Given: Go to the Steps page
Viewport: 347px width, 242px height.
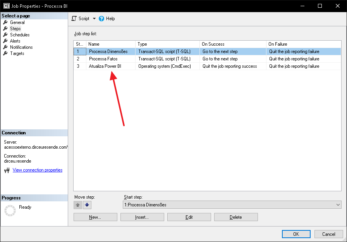Looking at the screenshot, I should click(15, 29).
